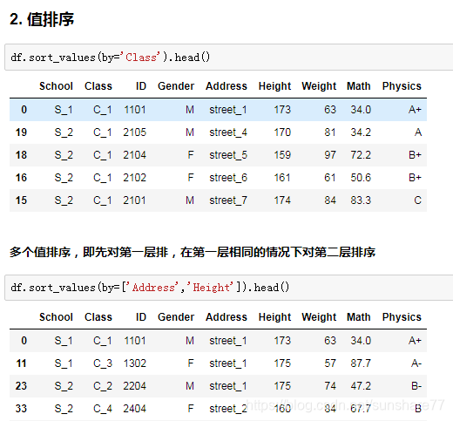Click Math value '47.2'
453x421 pixels.
pyautogui.click(x=361, y=386)
